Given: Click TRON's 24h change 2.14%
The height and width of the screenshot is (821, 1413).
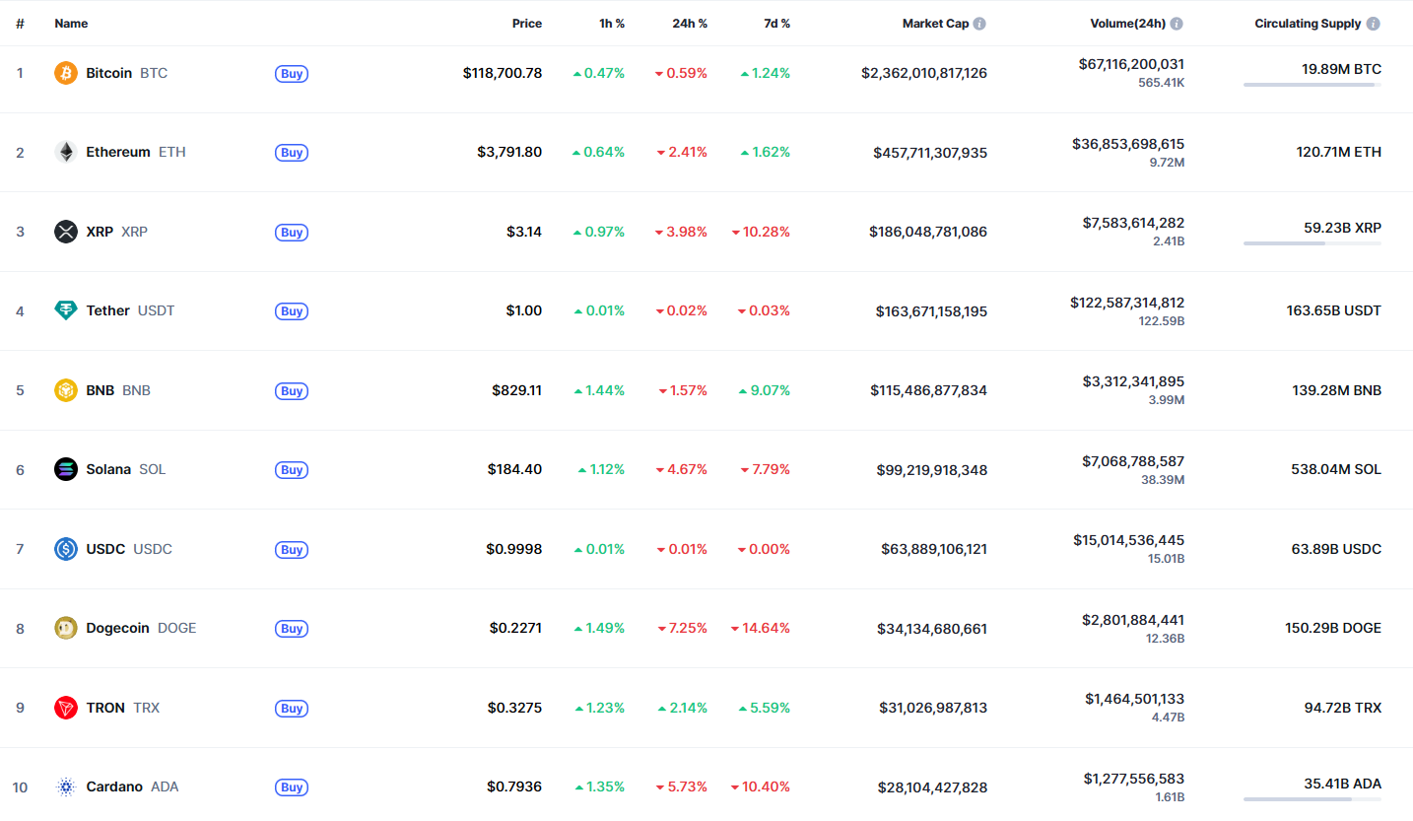Looking at the screenshot, I should click(683, 708).
